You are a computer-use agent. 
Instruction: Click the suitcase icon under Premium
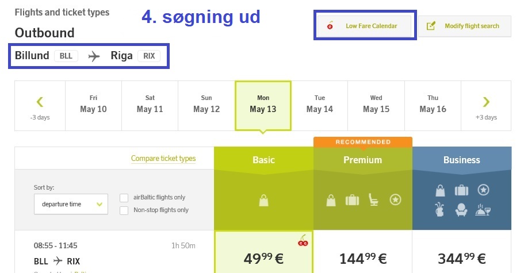[x=351, y=200]
